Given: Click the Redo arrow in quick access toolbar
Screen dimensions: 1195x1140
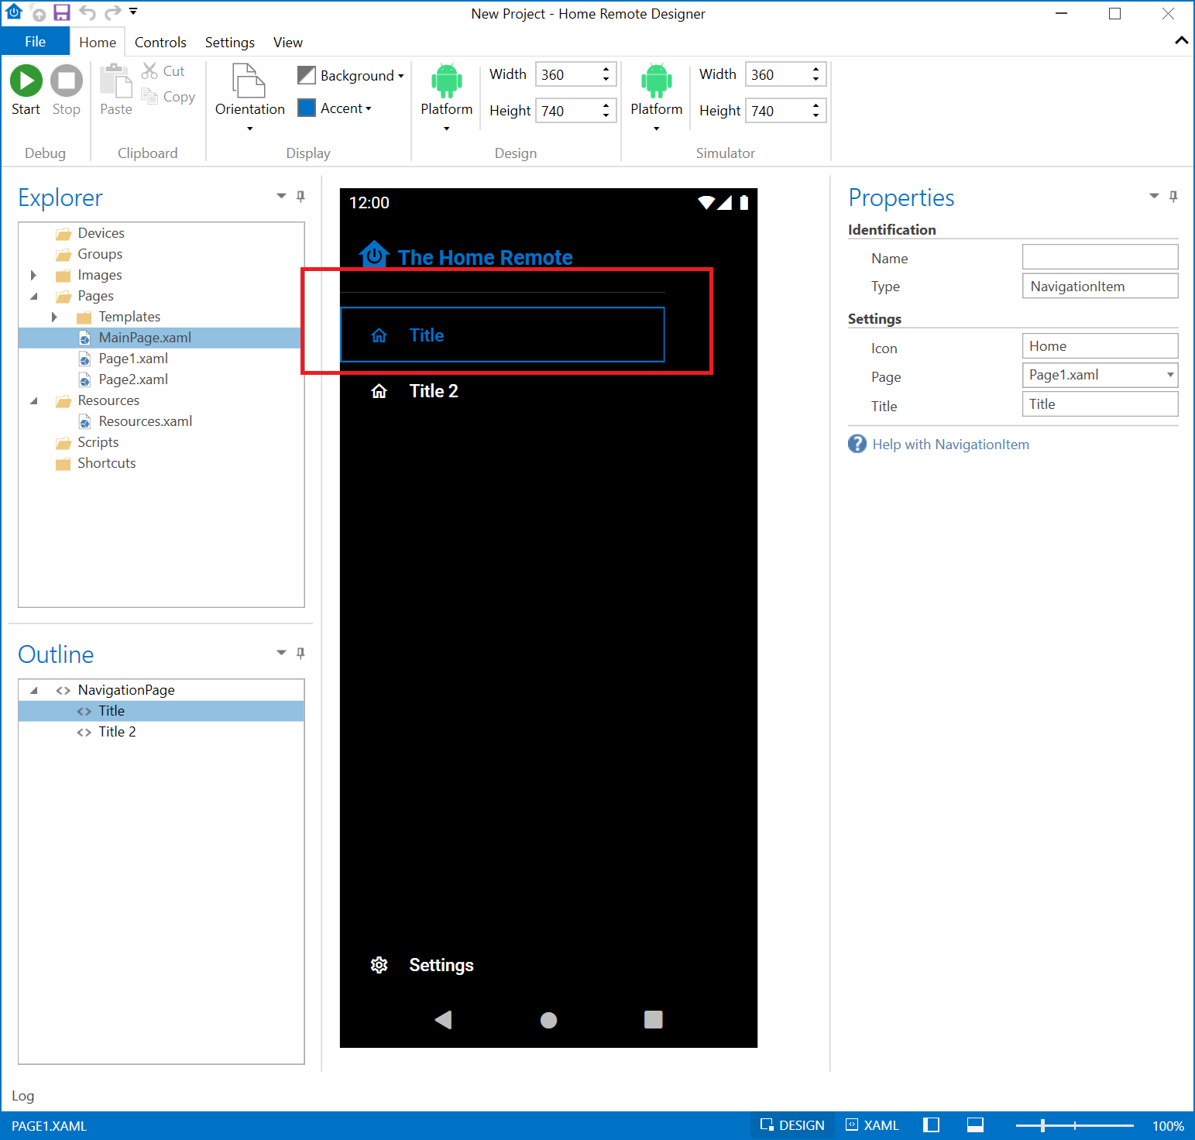Looking at the screenshot, I should coord(112,12).
